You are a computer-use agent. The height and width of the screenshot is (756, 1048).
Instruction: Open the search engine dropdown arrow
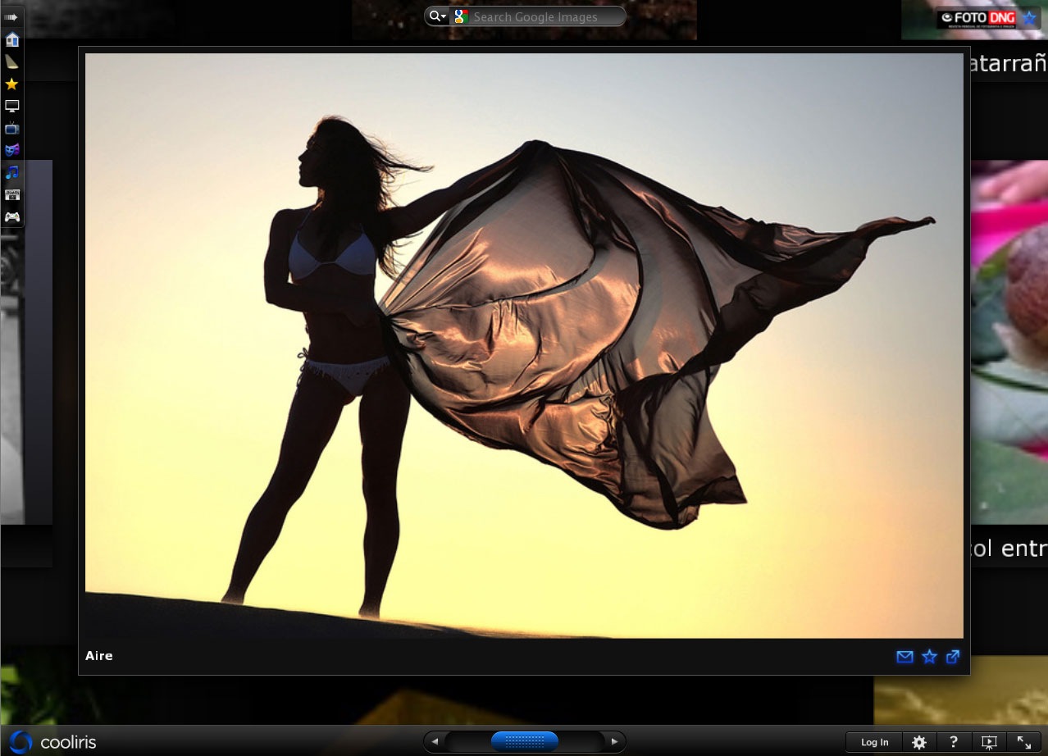[x=439, y=16]
